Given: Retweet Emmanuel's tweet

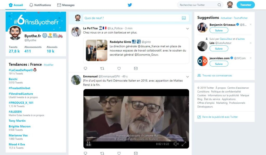Looking at the screenshot, I should pos(102,153).
